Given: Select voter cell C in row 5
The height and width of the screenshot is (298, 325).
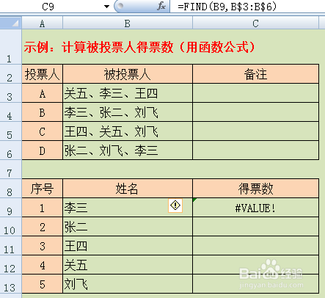Looking at the screenshot, I should pyautogui.click(x=43, y=131).
